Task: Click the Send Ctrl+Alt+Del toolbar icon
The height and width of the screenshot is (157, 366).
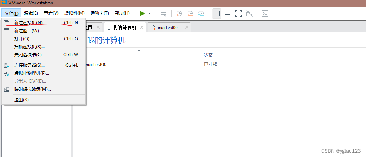Action: click(x=164, y=13)
